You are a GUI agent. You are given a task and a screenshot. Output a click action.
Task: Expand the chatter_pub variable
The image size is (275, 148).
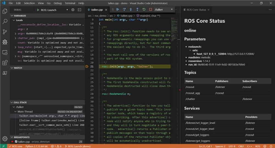15,38
